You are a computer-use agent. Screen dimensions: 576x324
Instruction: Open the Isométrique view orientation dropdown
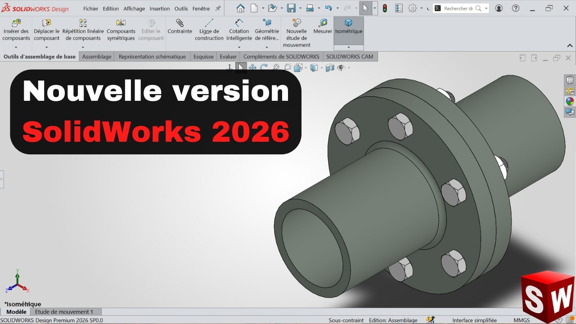(349, 47)
